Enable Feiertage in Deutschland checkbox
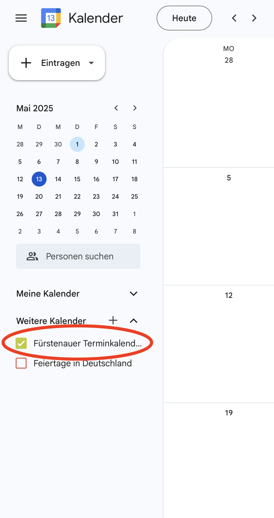The width and height of the screenshot is (274, 518). tap(21, 363)
